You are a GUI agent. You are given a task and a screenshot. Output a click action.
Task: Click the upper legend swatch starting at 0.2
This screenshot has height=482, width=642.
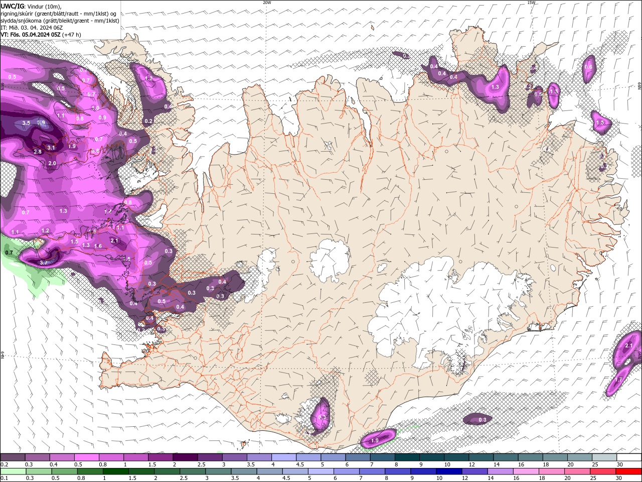coord(13,457)
